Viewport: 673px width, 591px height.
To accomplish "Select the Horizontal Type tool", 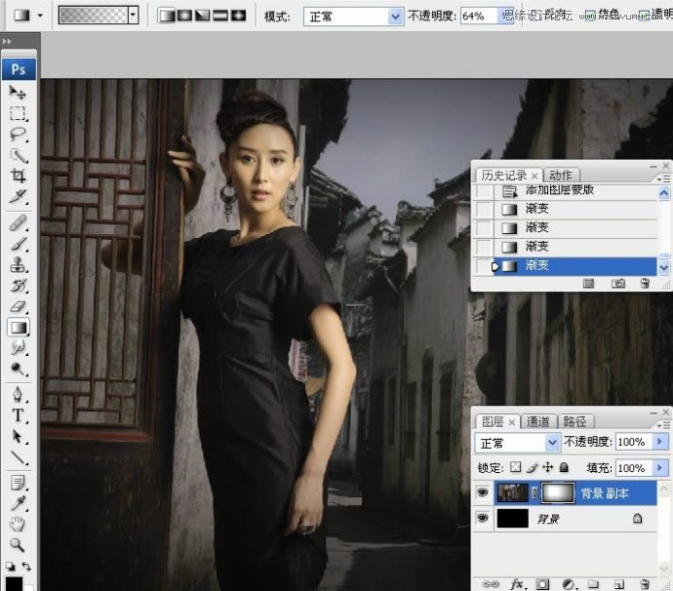I will (x=19, y=416).
